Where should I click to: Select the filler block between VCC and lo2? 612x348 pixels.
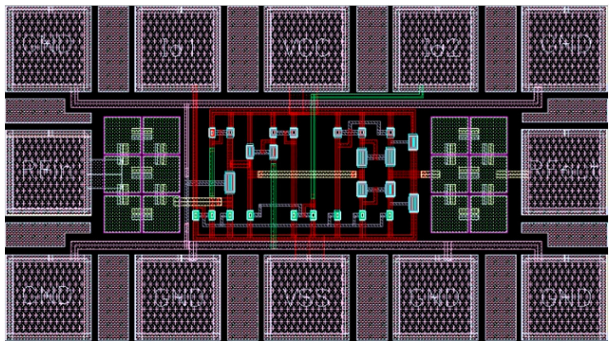[372, 48]
